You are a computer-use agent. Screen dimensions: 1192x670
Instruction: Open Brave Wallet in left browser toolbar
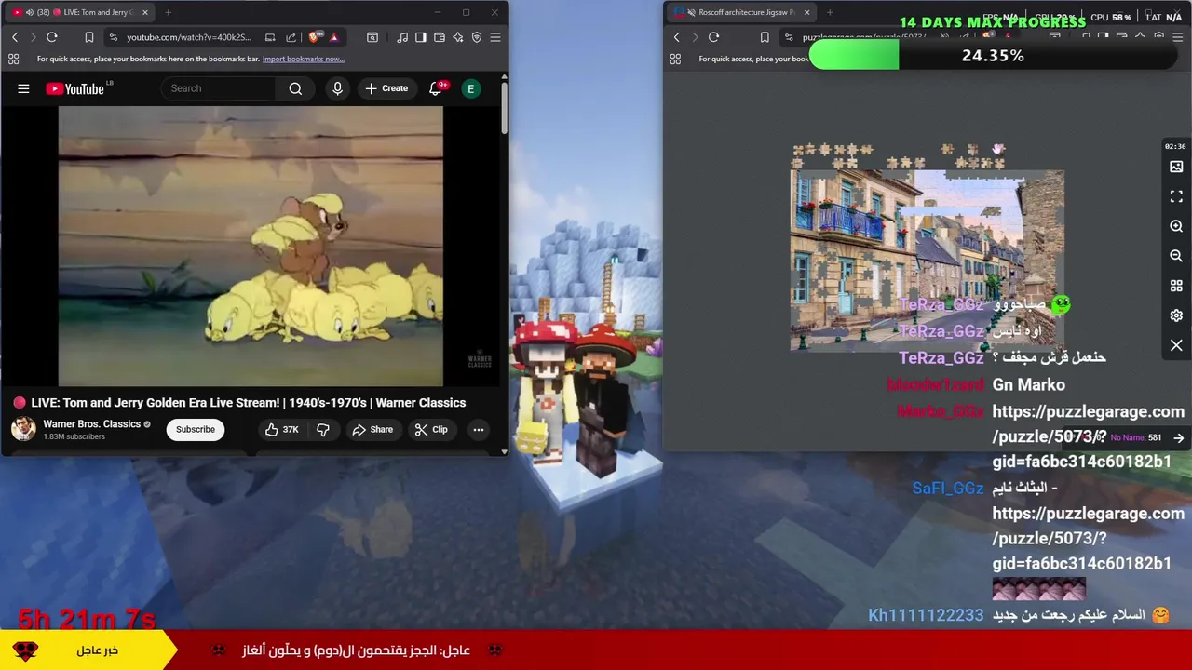pyautogui.click(x=440, y=37)
